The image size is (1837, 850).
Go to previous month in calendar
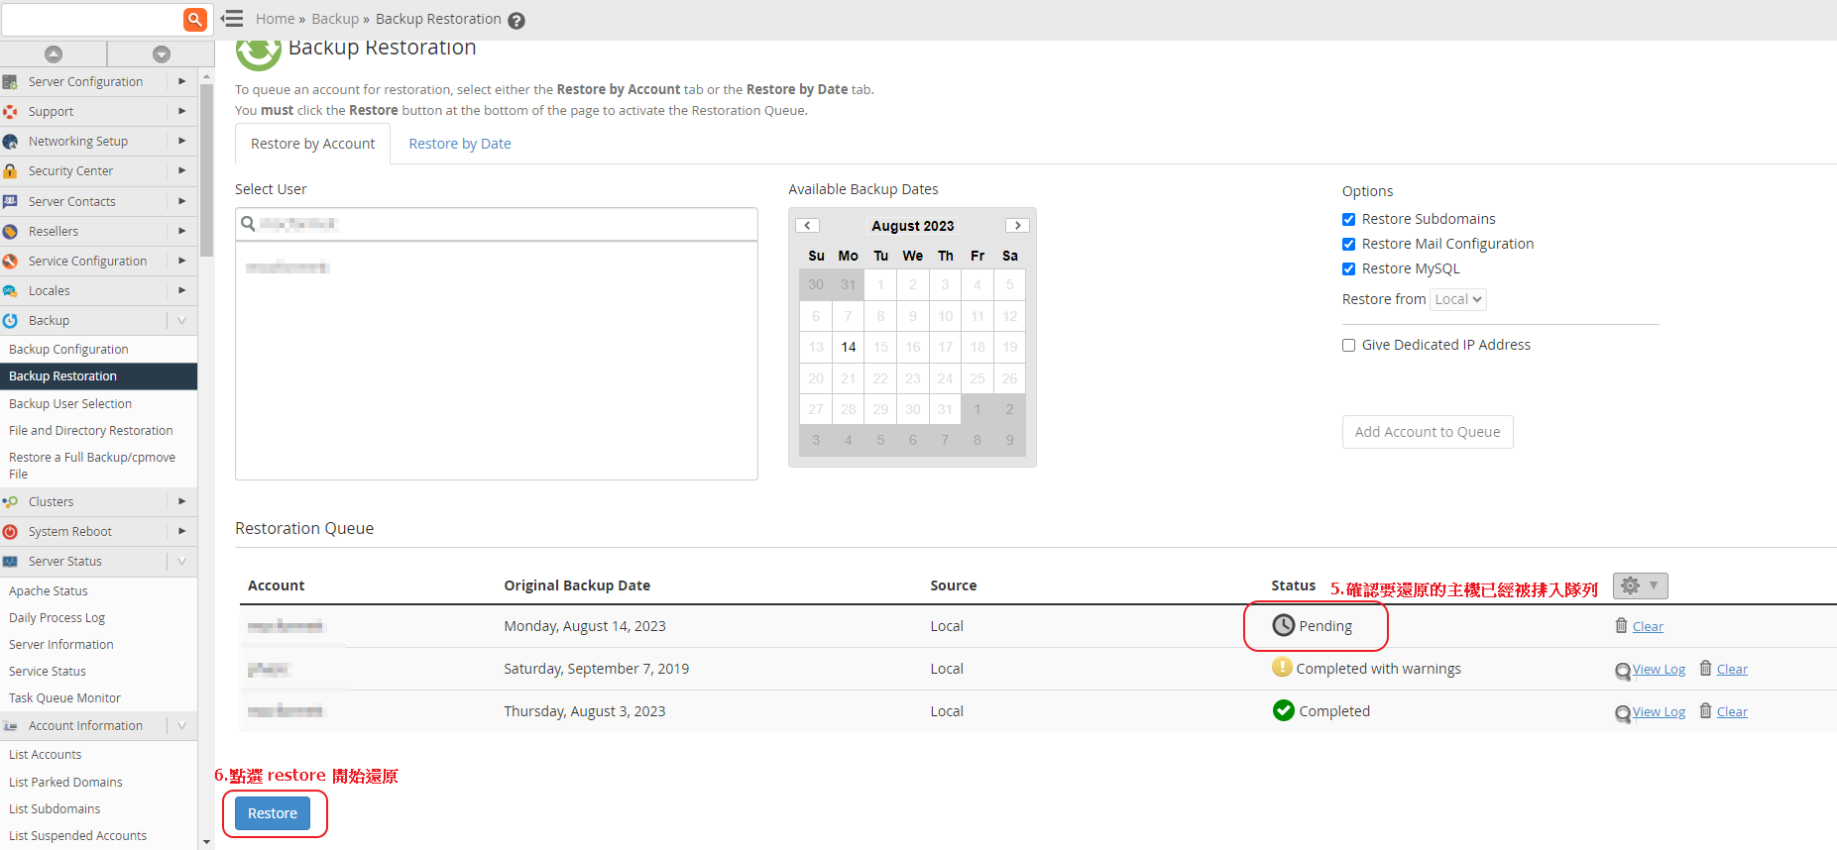807,226
